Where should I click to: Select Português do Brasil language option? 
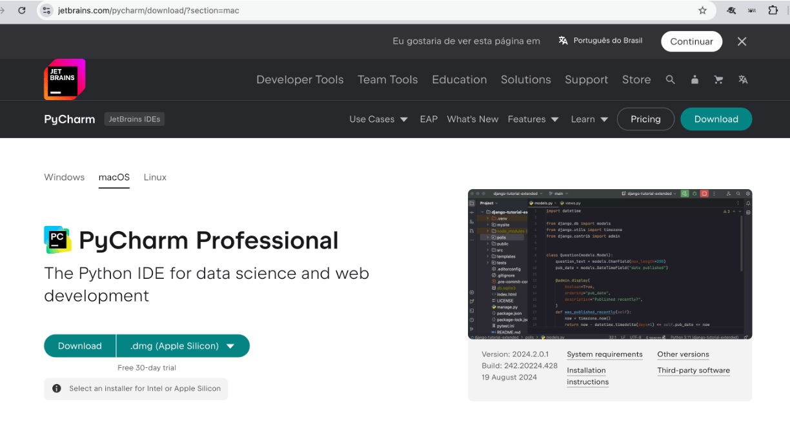[600, 41]
